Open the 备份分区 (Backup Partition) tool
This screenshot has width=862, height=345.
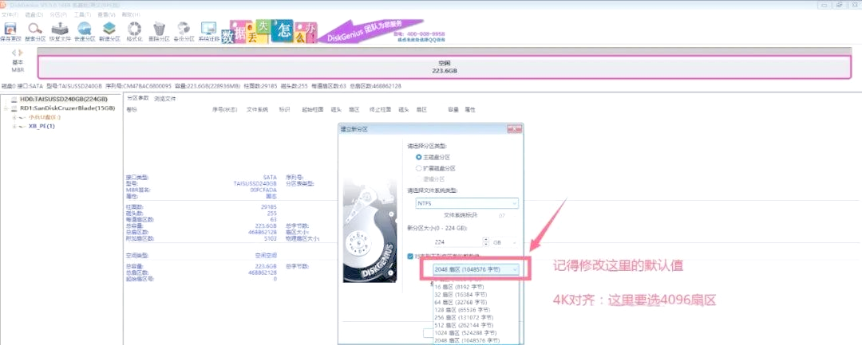(184, 30)
